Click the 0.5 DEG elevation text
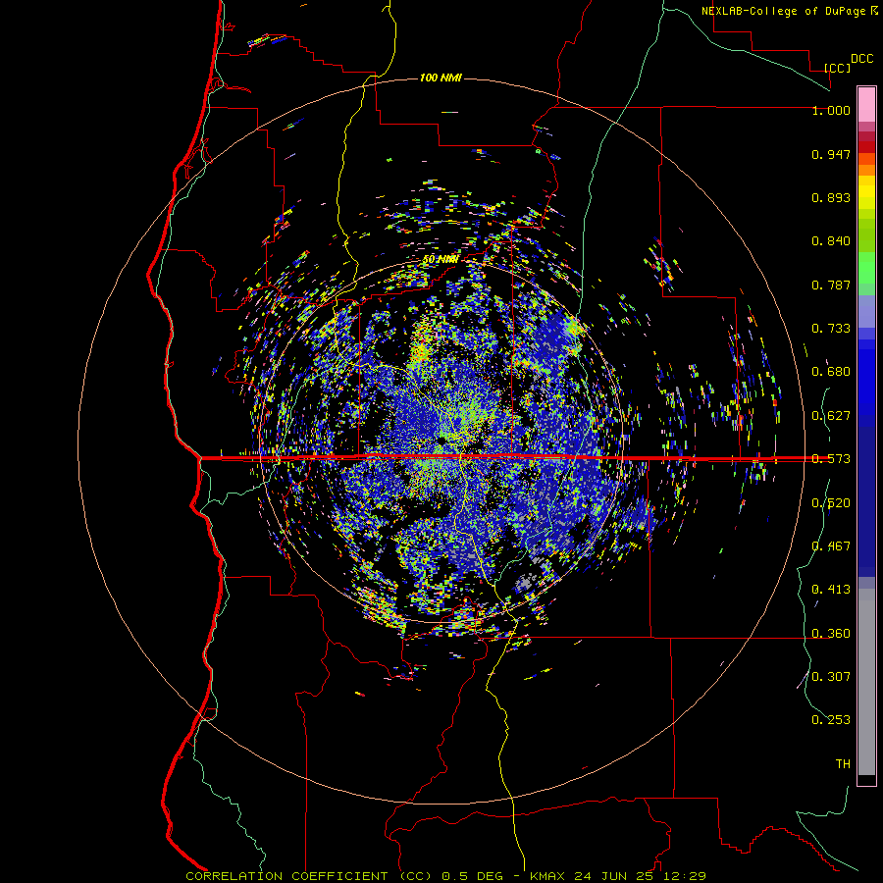 tap(473, 876)
